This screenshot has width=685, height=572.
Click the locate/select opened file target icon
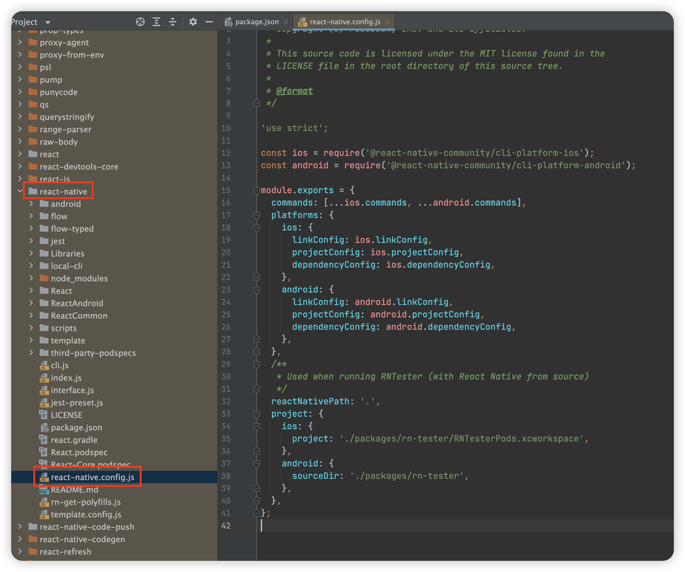click(x=140, y=22)
